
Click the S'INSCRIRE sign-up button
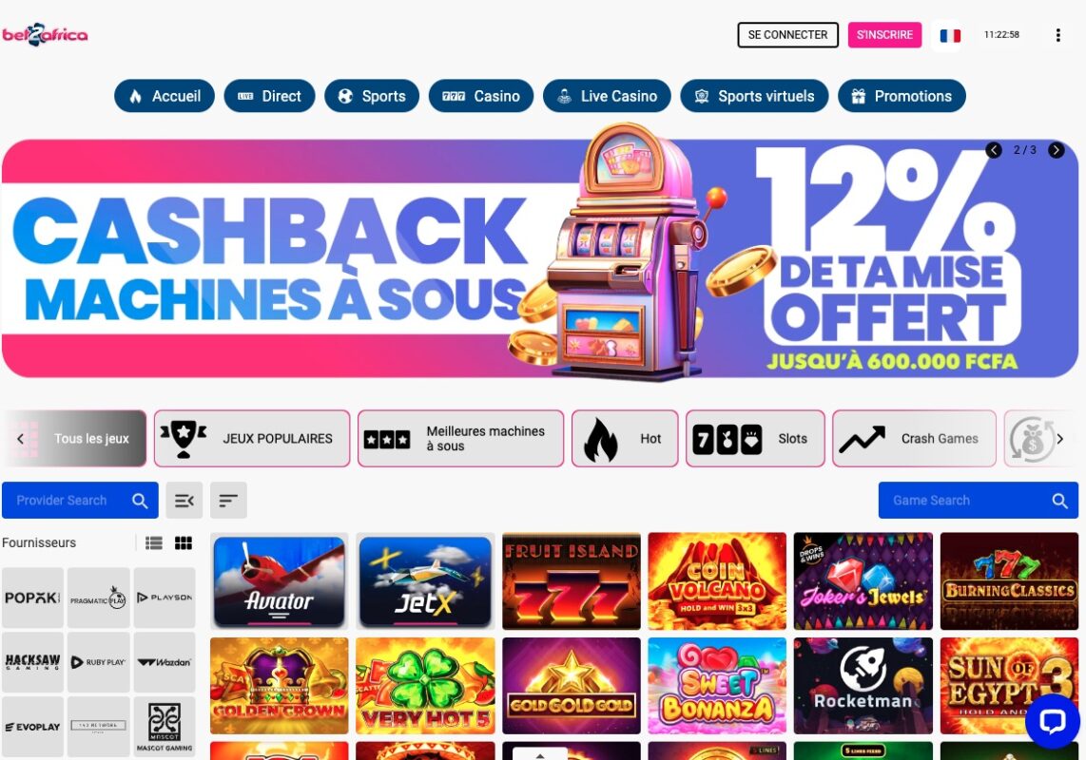[x=884, y=34]
